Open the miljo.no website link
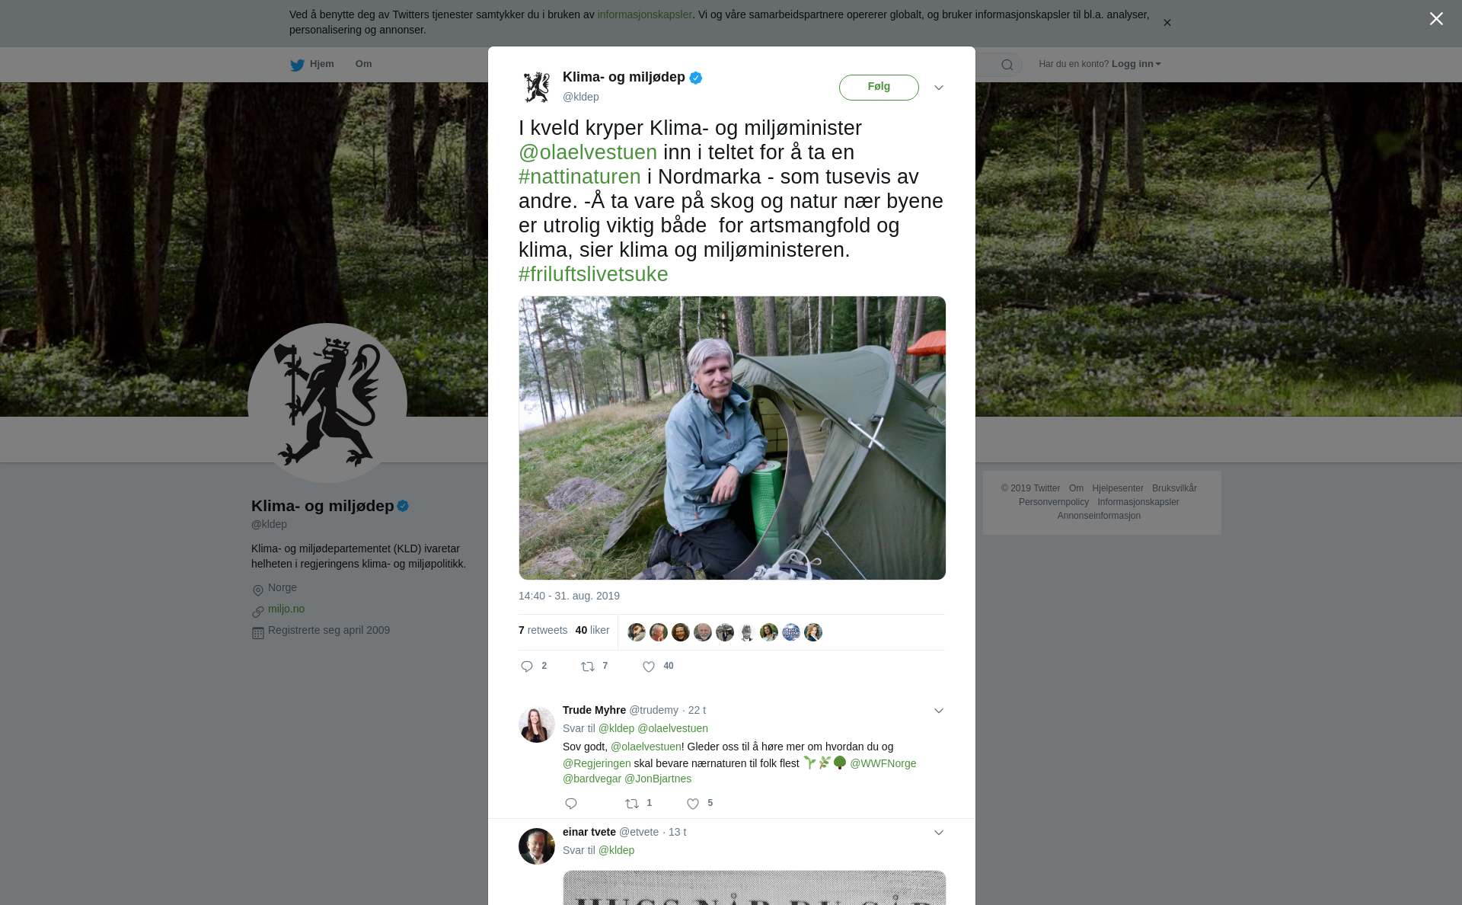This screenshot has width=1462, height=905. [x=286, y=609]
